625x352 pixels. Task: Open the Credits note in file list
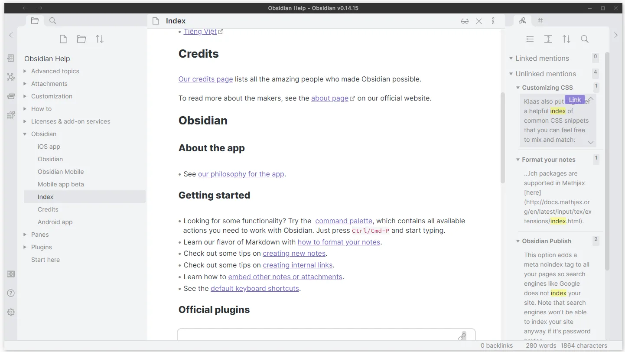pyautogui.click(x=85, y=209)
